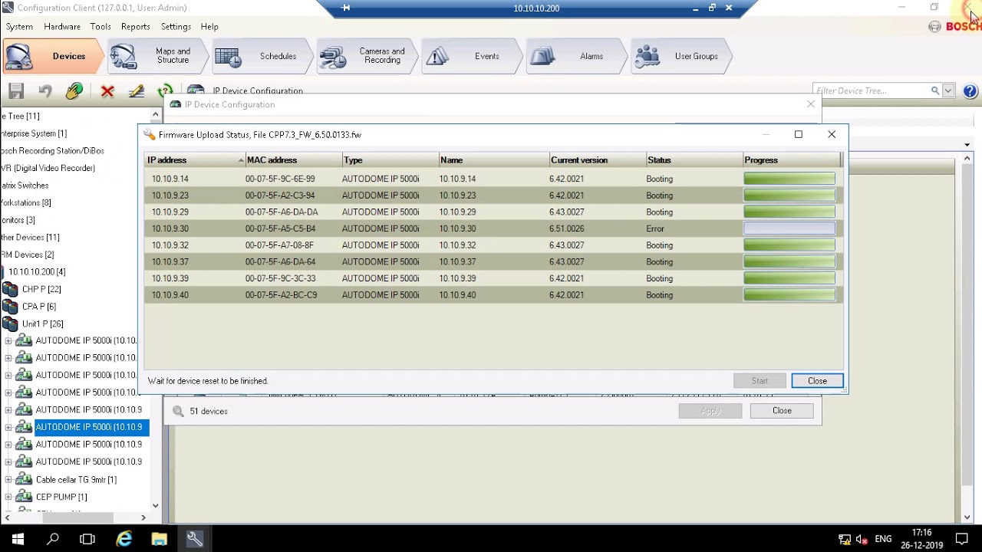Open the Settings menu
The height and width of the screenshot is (552, 982).
(x=176, y=27)
